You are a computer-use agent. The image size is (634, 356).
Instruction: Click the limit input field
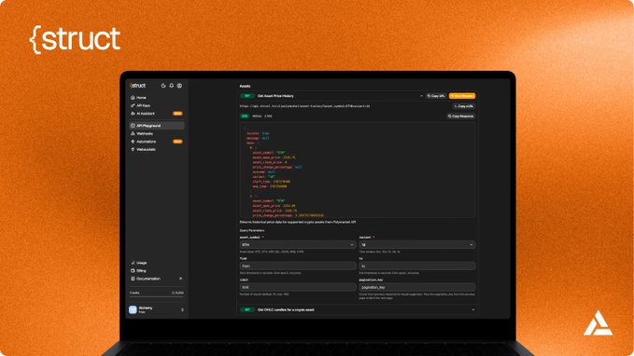click(x=298, y=287)
